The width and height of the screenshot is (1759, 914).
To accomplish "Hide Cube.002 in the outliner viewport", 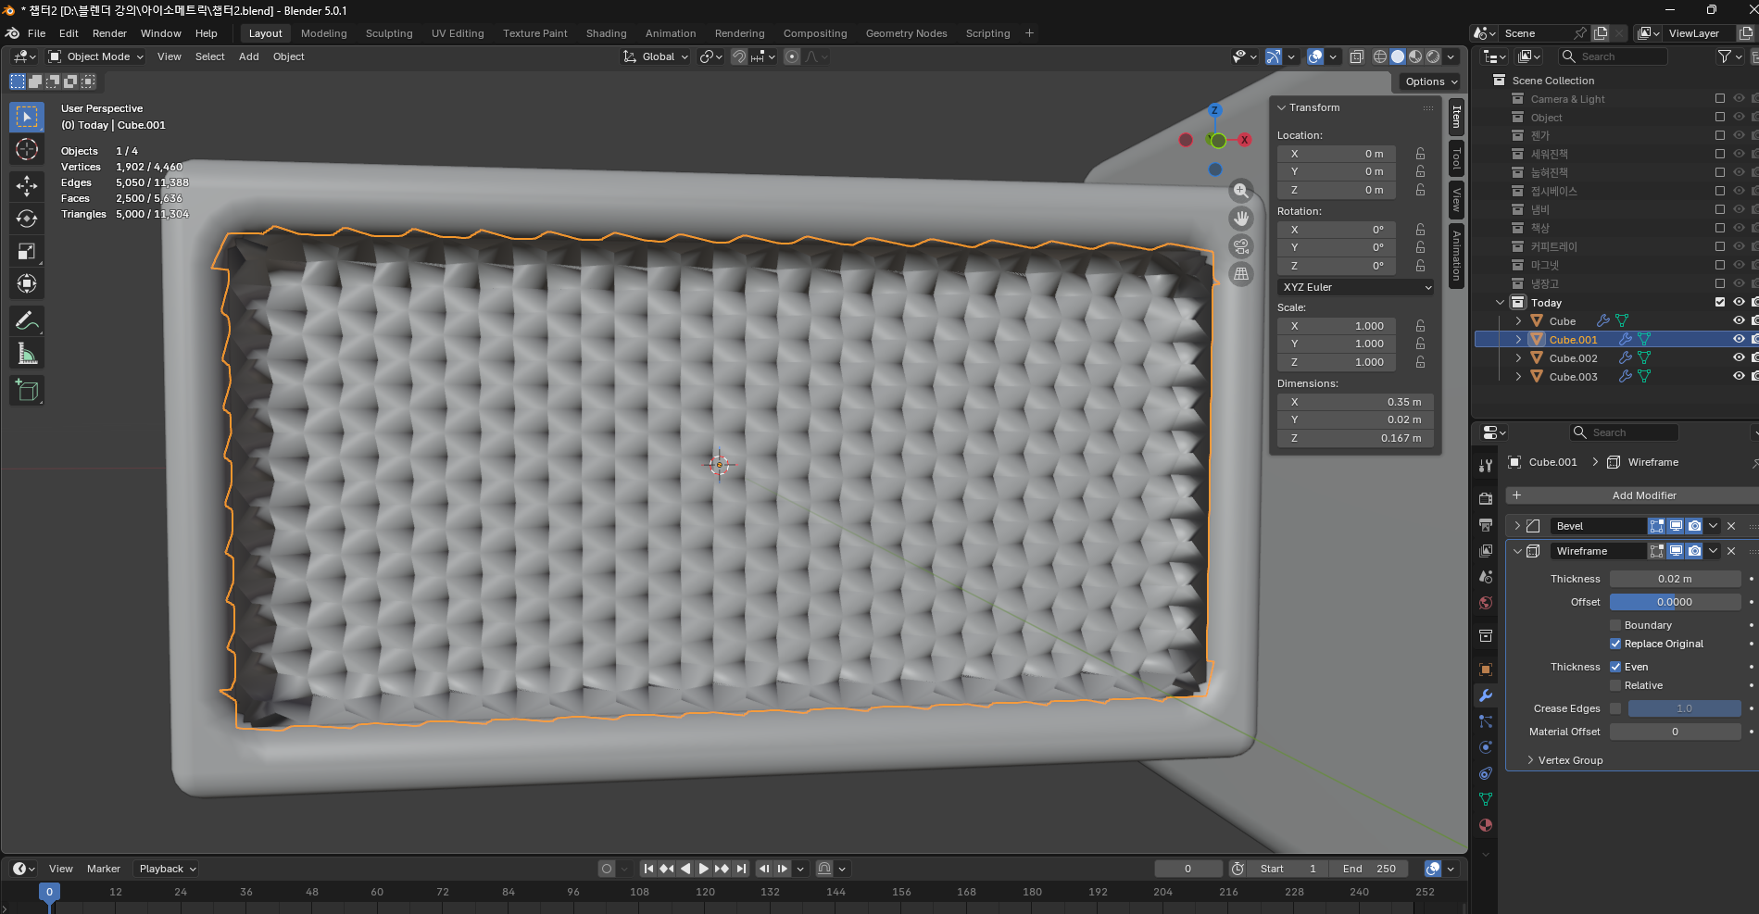I will 1739,357.
